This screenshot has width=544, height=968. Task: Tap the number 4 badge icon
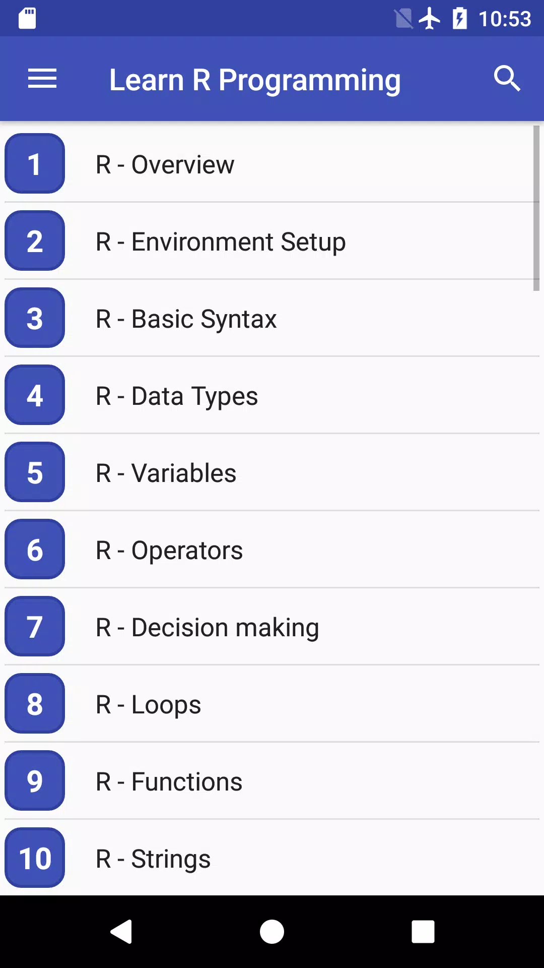click(x=35, y=395)
